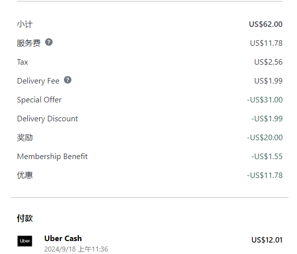Viewport: 297px width, 254px height.
Task: Click the 优惠 promotion row label
Action: pyautogui.click(x=25, y=175)
